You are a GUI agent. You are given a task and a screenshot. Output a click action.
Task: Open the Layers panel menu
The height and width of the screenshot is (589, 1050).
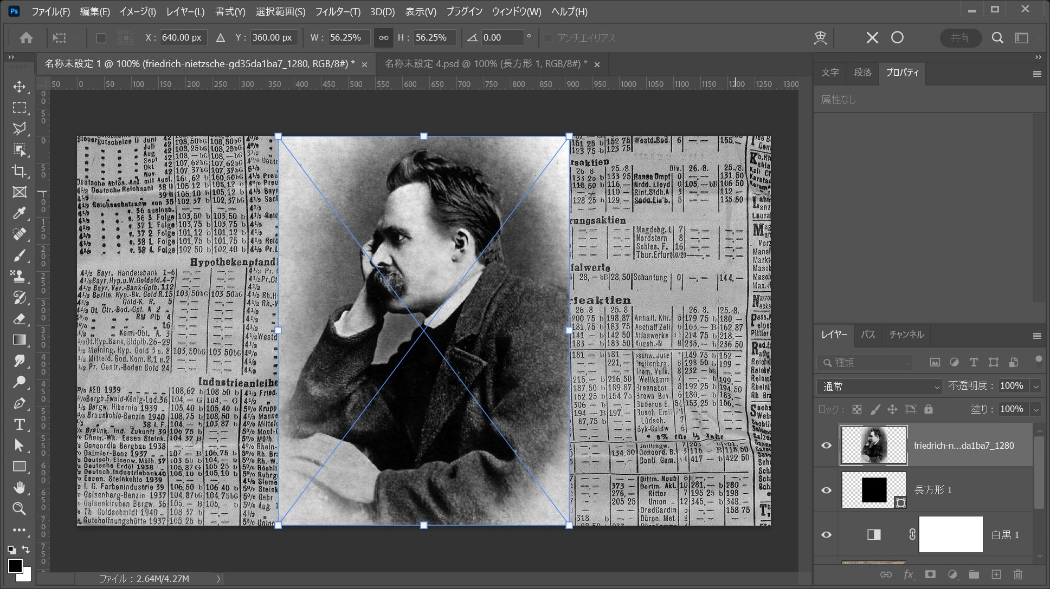pos(1037,336)
